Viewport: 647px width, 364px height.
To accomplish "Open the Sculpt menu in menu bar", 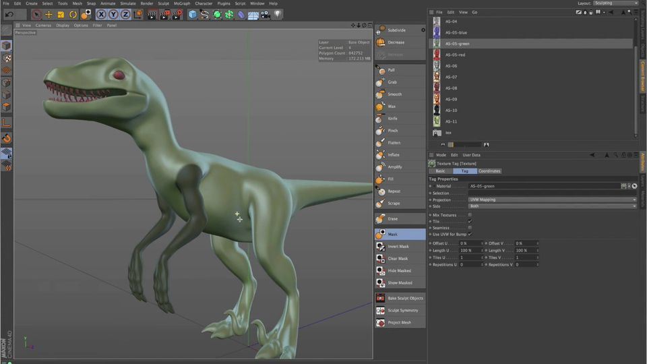I will click(162, 3).
